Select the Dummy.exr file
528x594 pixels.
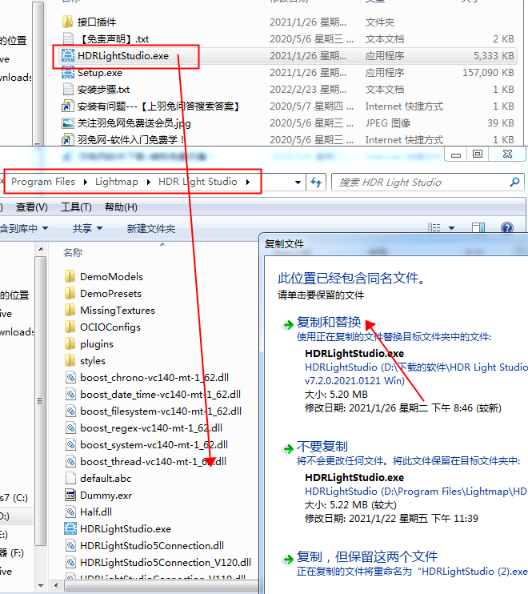(105, 496)
